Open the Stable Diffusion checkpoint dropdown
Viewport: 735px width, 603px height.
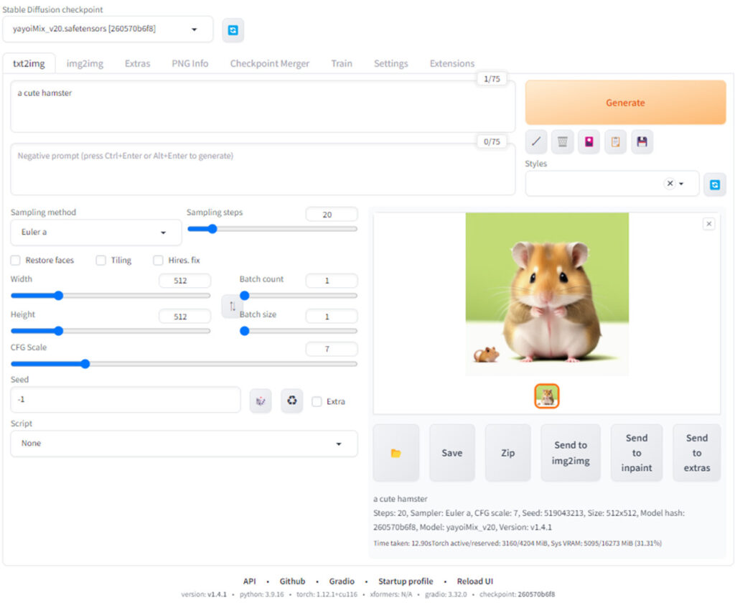[x=108, y=29]
